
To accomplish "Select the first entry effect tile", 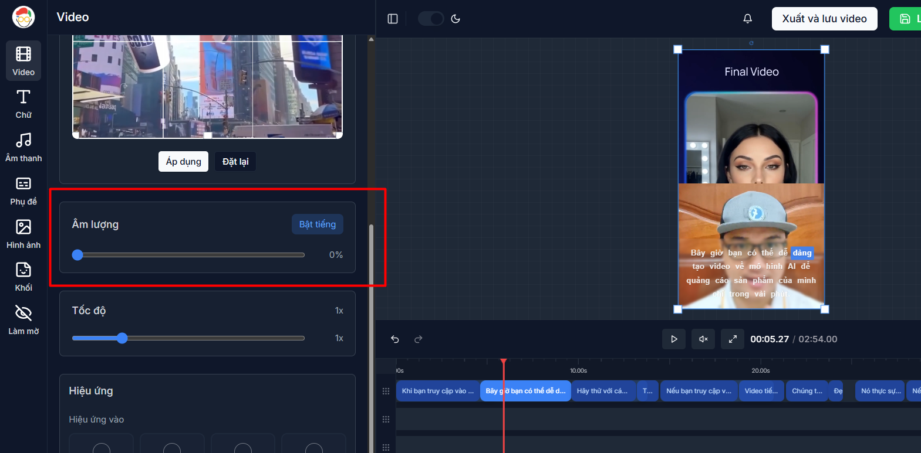I will coord(102,444).
